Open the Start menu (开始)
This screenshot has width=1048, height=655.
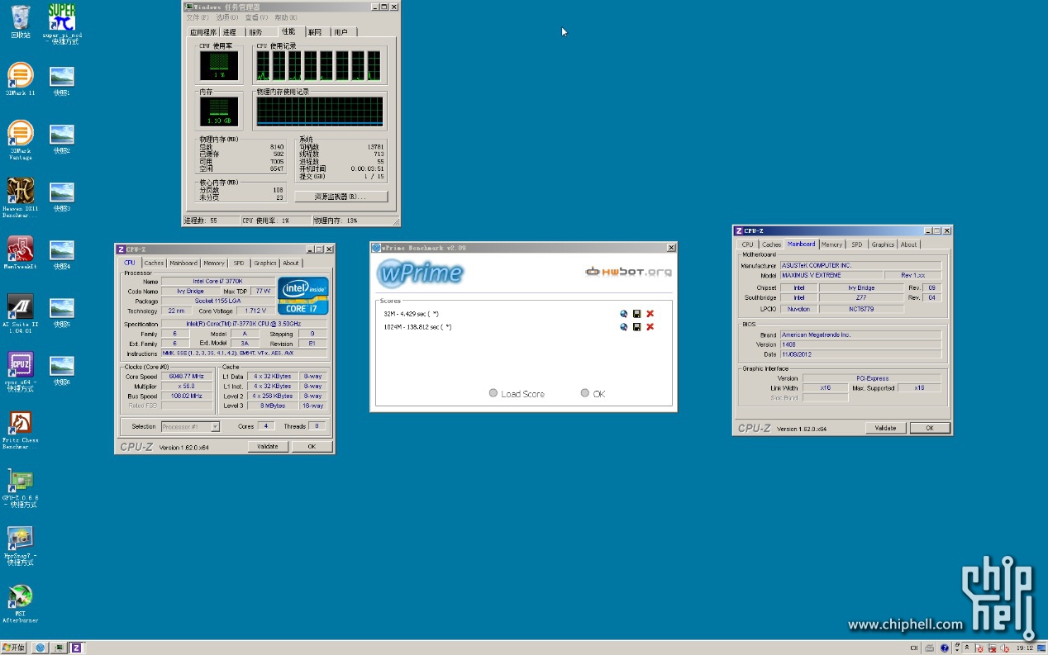(x=14, y=648)
